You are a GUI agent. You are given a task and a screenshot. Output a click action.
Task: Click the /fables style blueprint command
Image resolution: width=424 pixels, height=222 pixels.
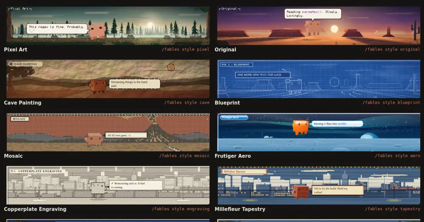point(391,102)
